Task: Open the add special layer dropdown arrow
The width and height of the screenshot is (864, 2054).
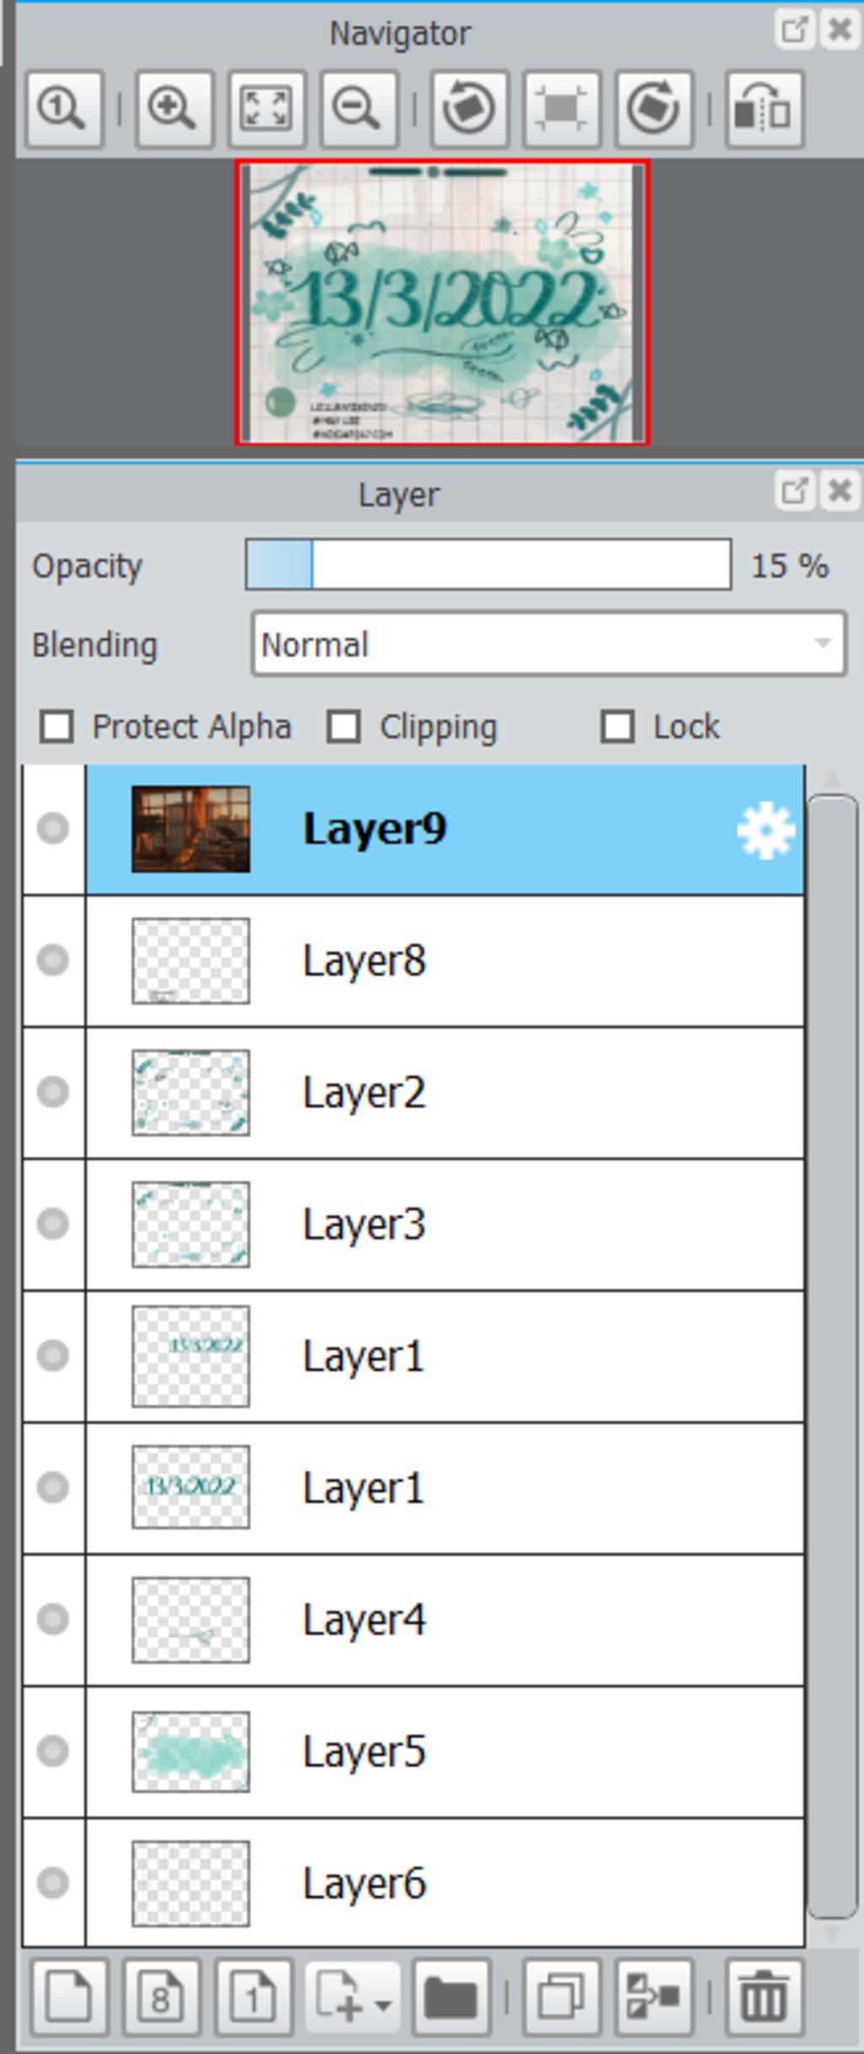Action: coord(383,2004)
